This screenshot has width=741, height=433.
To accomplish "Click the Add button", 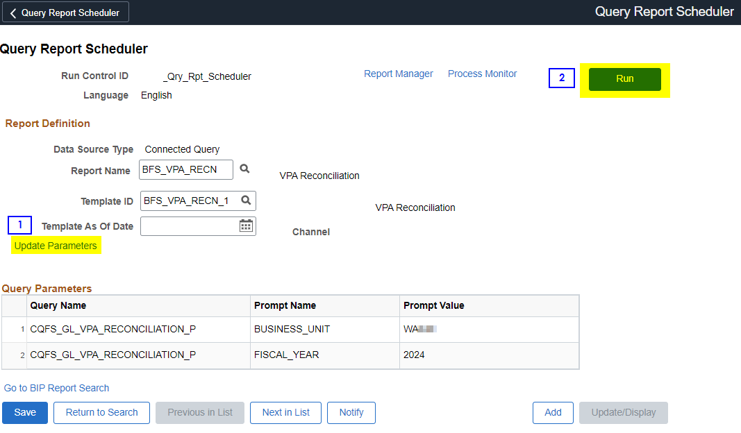I will (x=553, y=412).
